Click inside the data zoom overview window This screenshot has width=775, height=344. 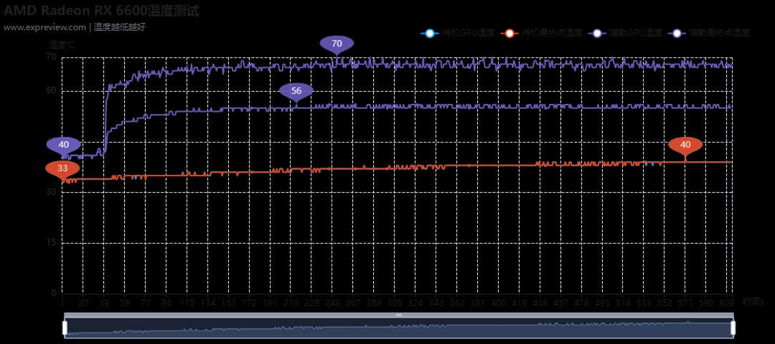point(399,328)
